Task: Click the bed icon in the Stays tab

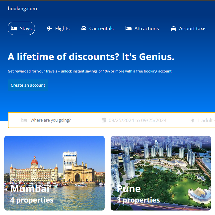Action: coord(14,28)
